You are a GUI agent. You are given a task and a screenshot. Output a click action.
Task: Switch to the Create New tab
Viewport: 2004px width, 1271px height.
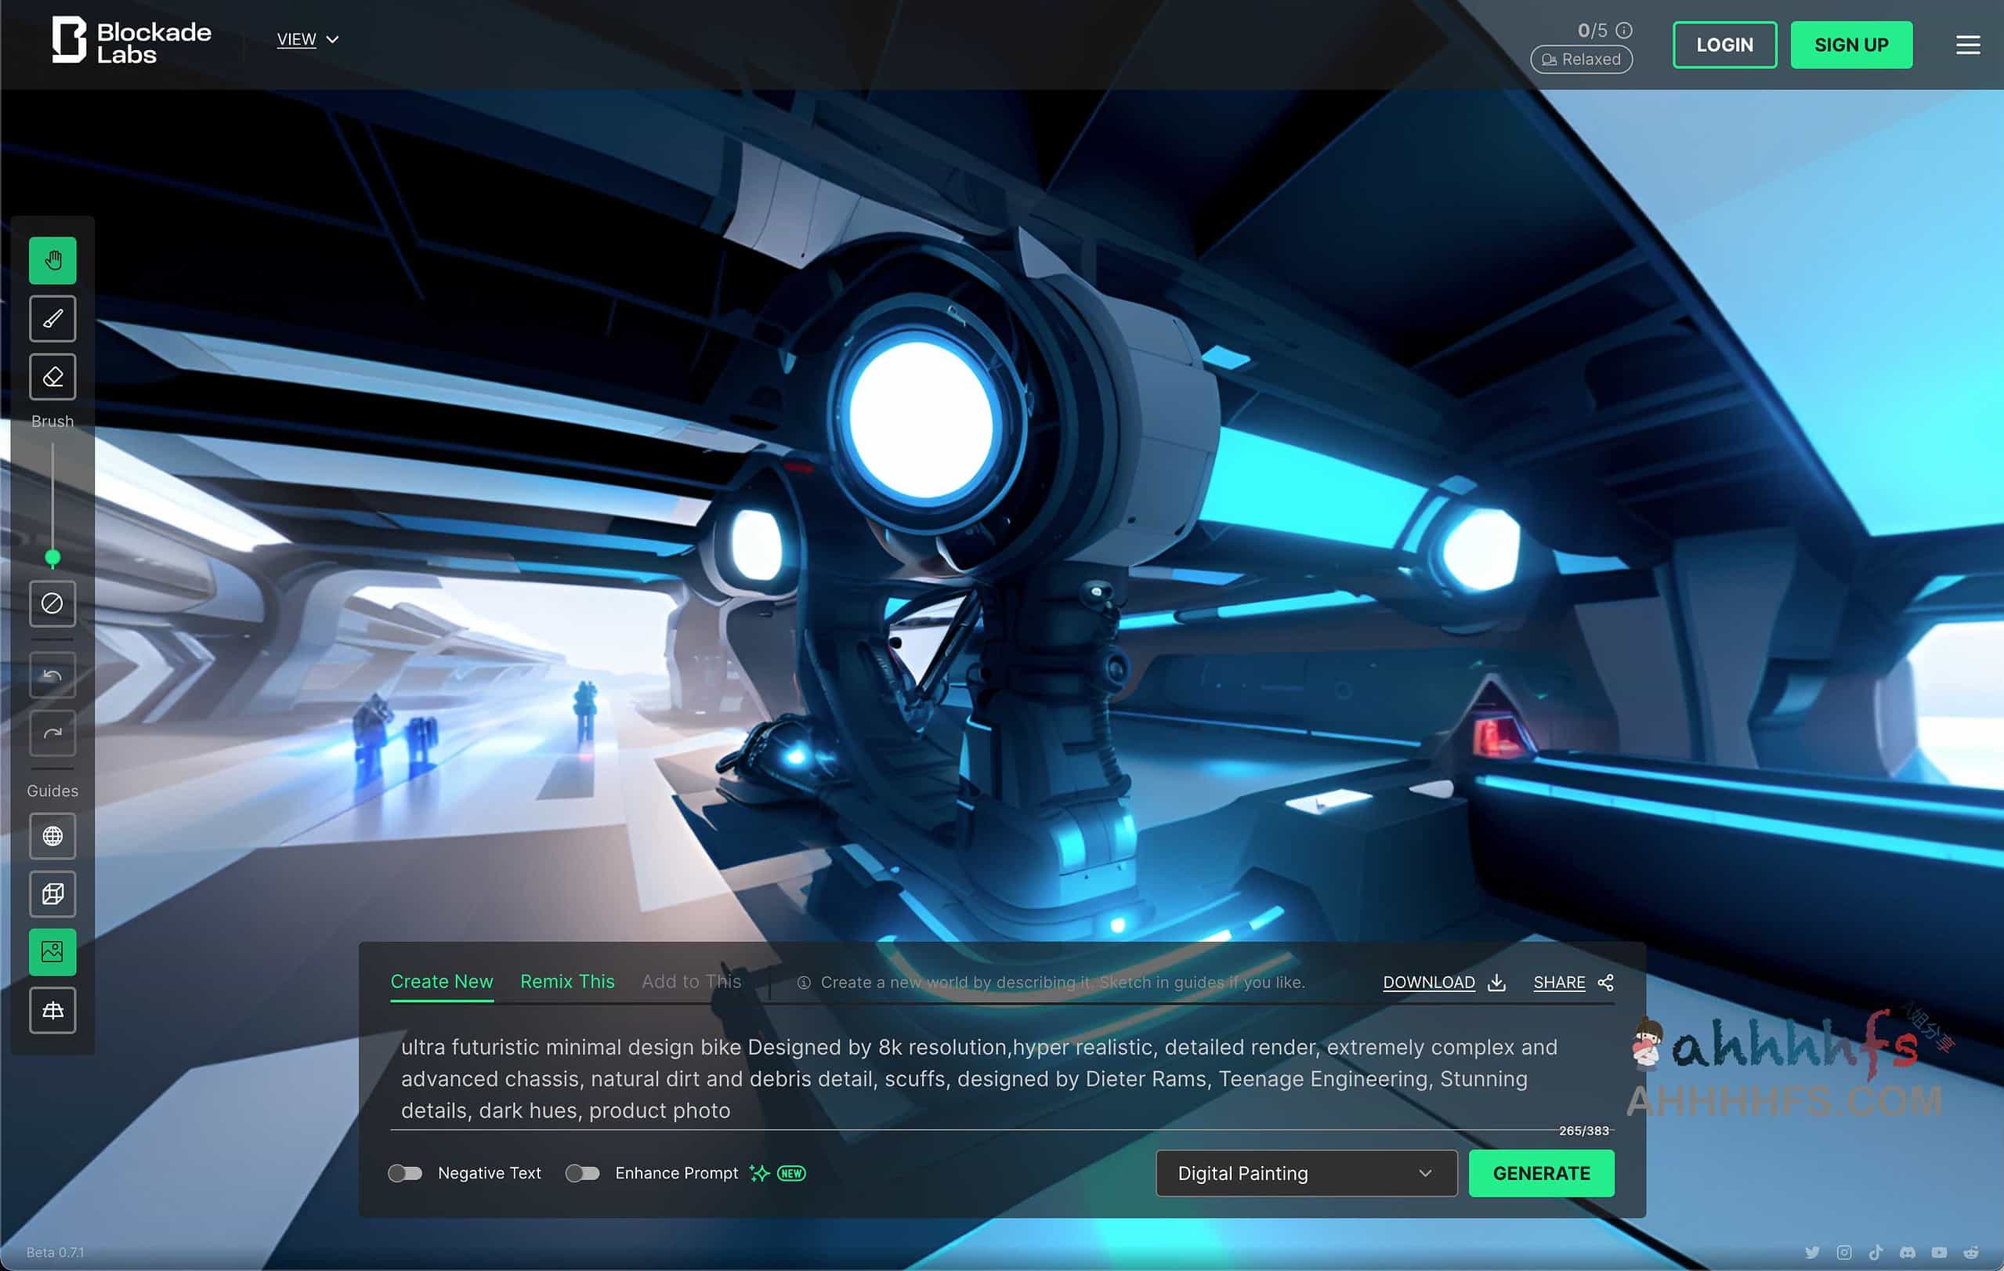442,982
